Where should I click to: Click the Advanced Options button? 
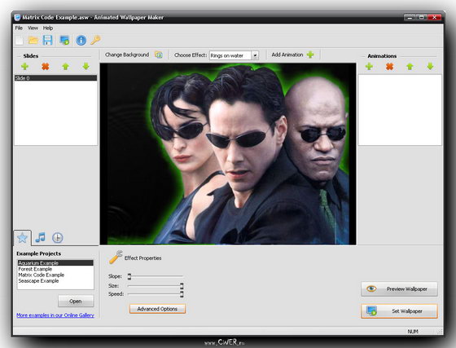tap(157, 309)
